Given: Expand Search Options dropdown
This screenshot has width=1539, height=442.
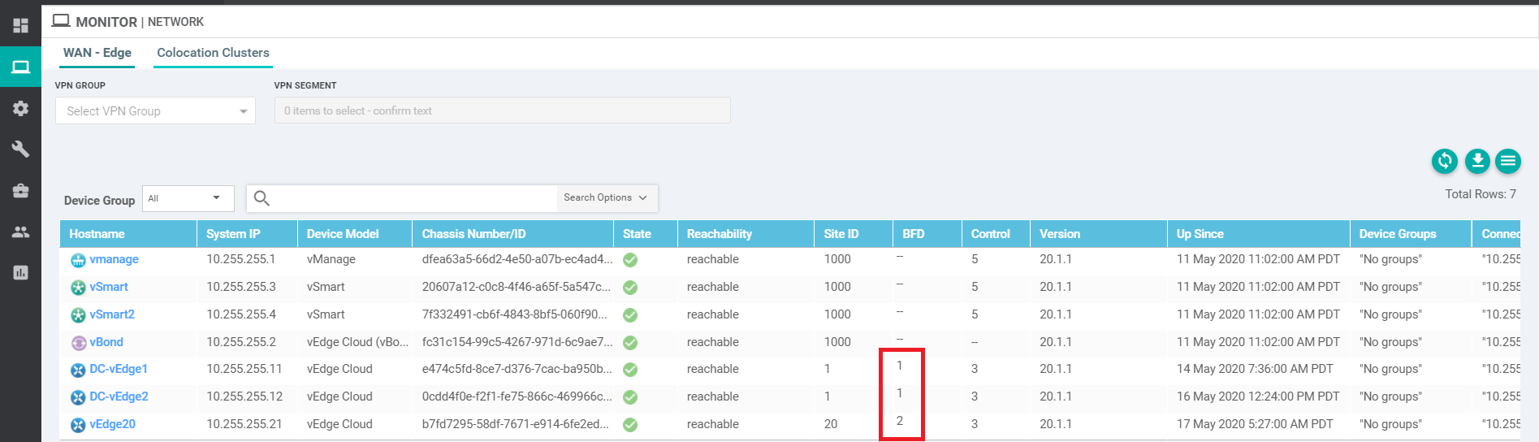Looking at the screenshot, I should point(606,197).
